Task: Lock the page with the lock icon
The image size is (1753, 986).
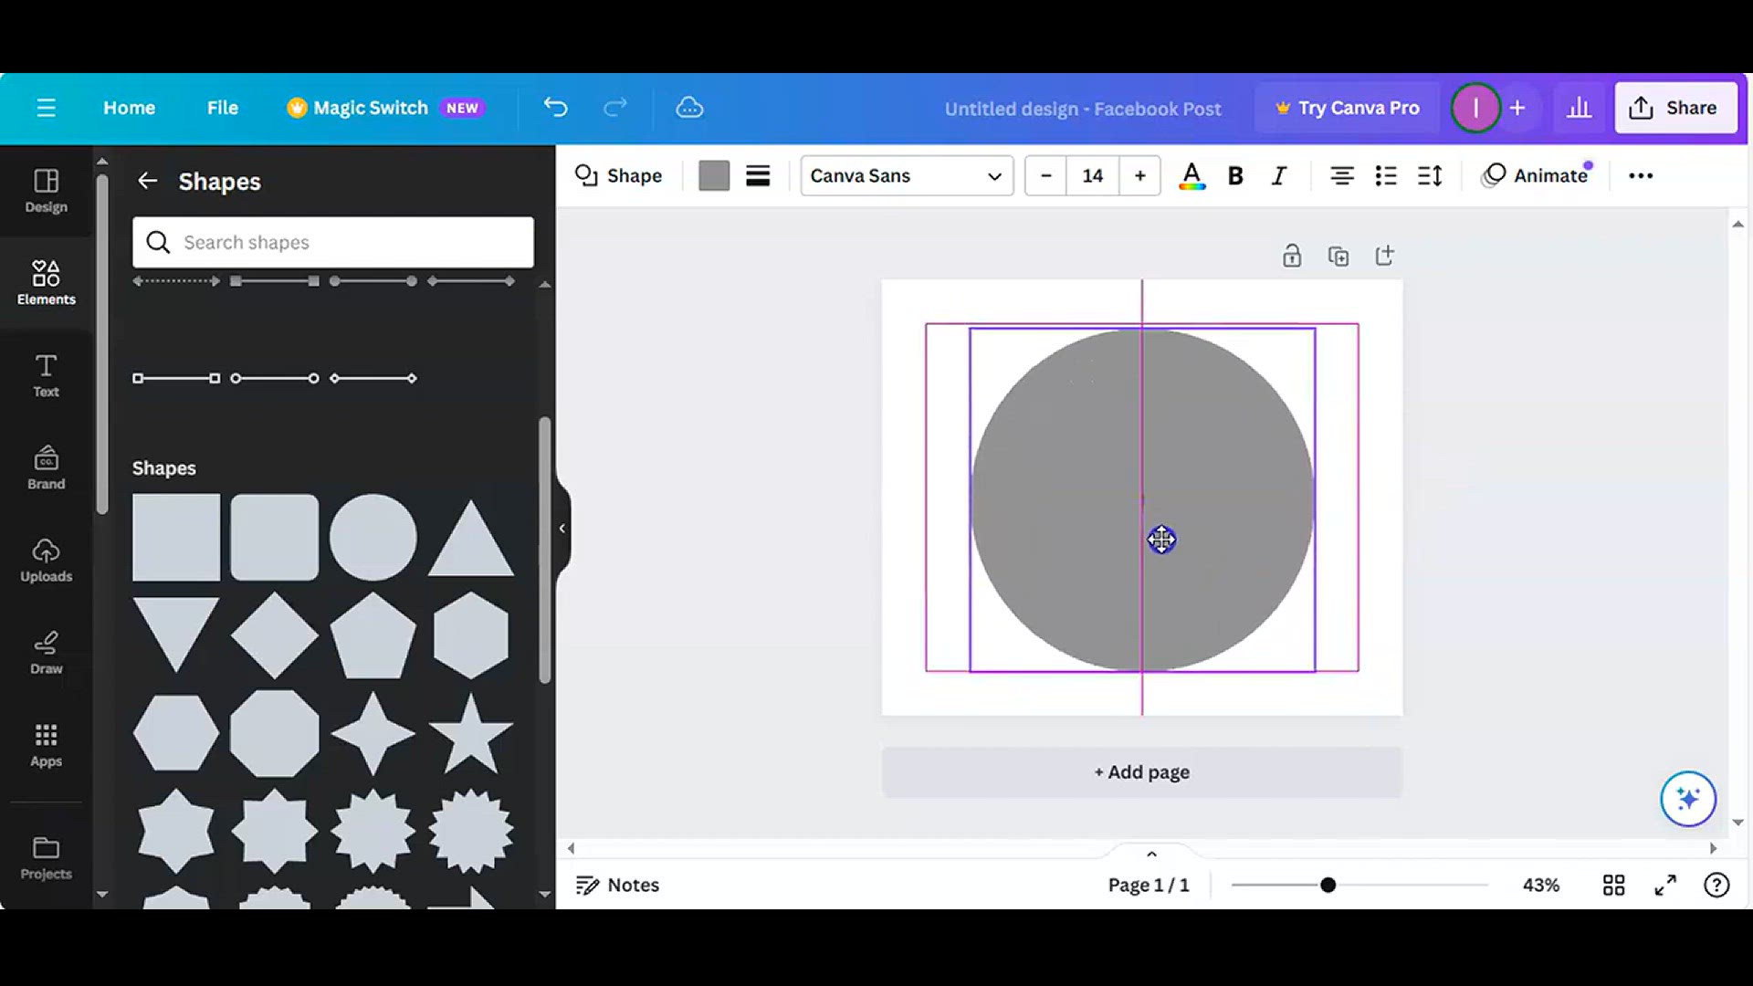Action: [x=1291, y=256]
